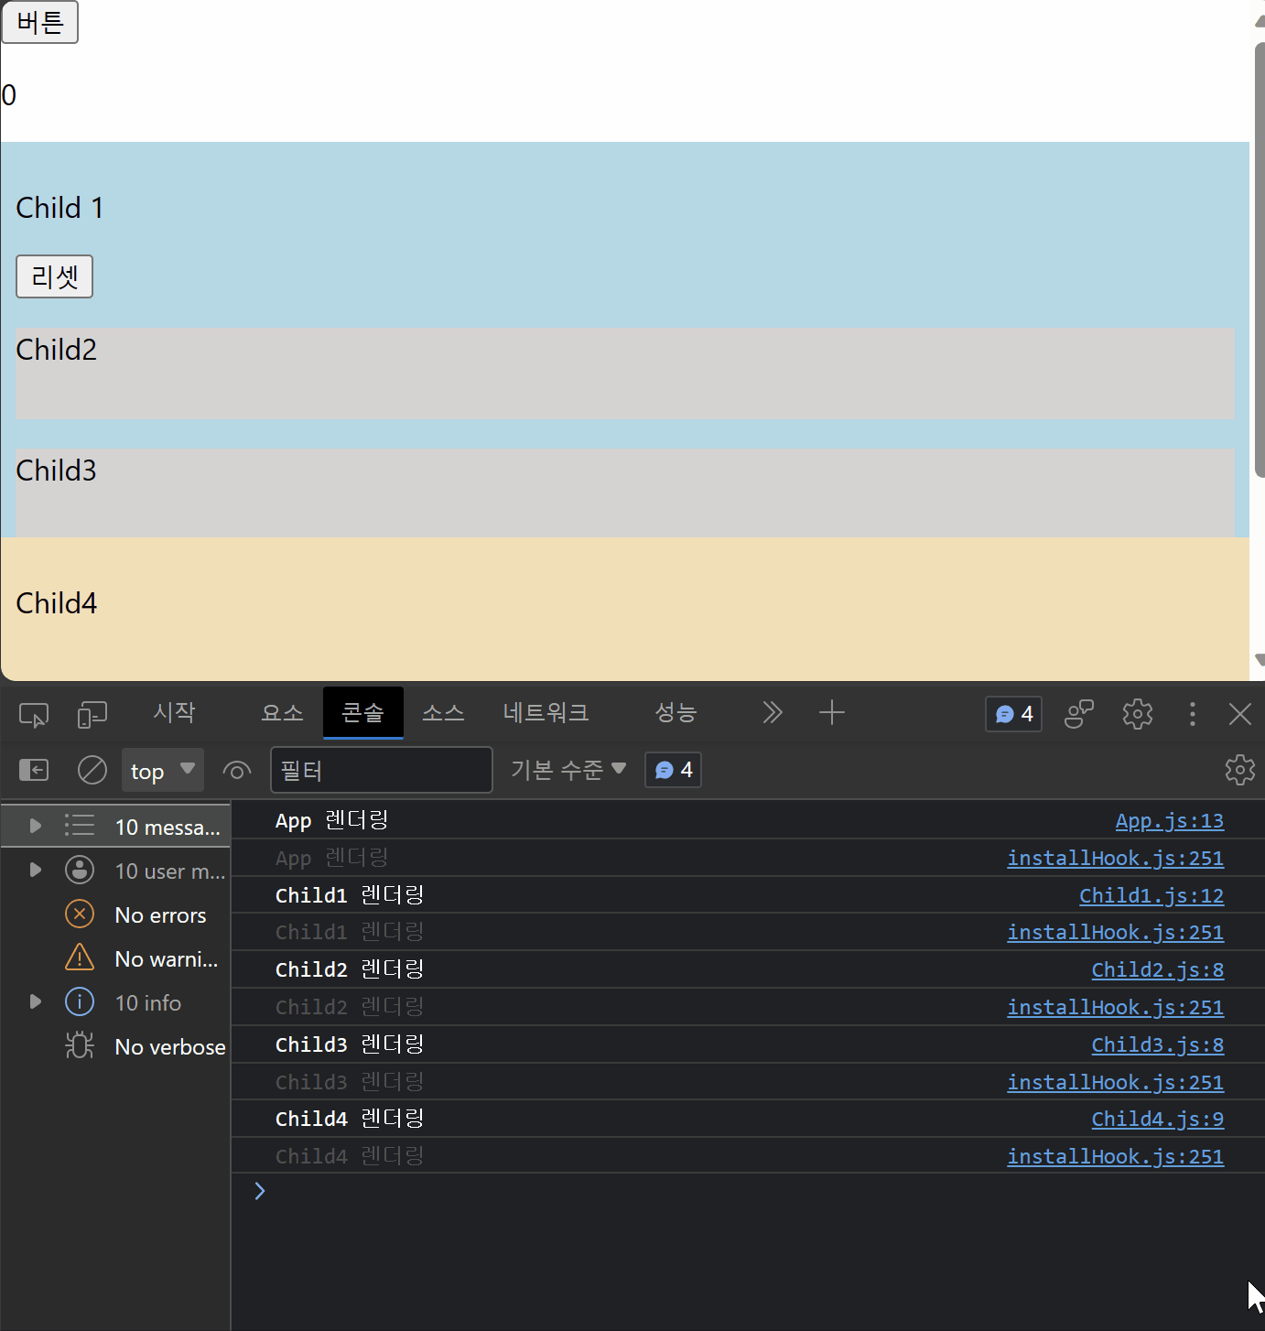
Task: Open the feedback and connections icon
Action: pos(1079,713)
